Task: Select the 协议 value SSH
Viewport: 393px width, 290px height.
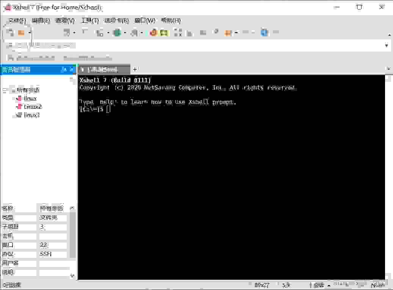Action: point(45,254)
